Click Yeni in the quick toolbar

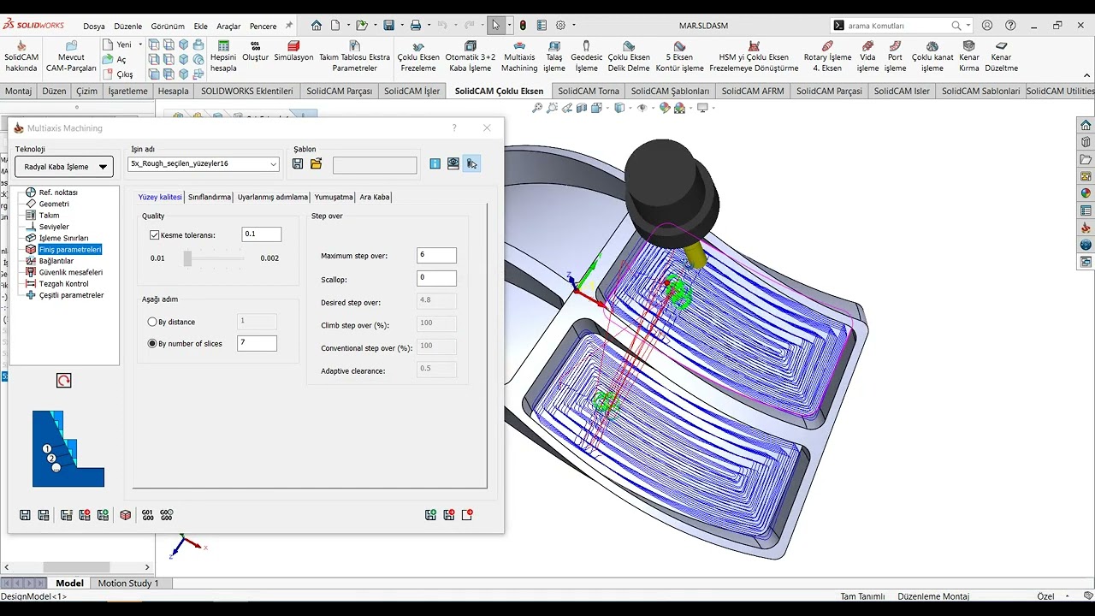click(117, 44)
